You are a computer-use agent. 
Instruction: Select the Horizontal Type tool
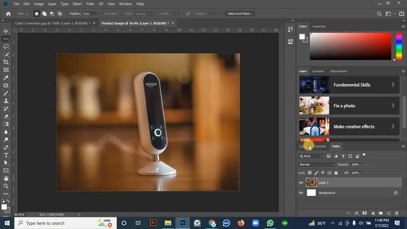[6, 155]
